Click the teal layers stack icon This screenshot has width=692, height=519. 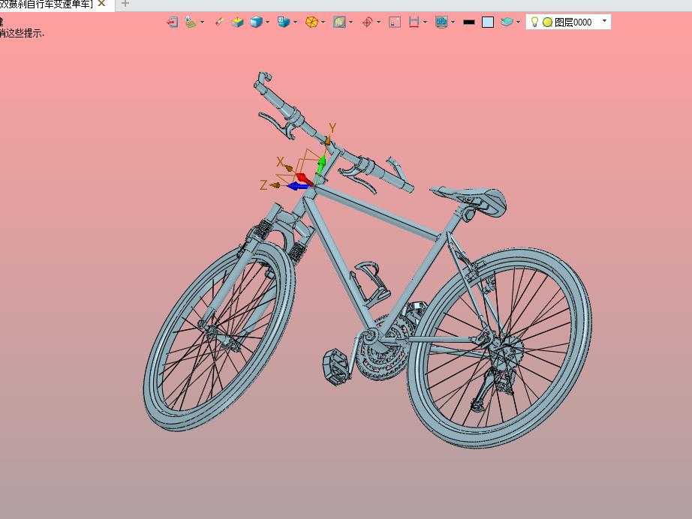pos(507,22)
